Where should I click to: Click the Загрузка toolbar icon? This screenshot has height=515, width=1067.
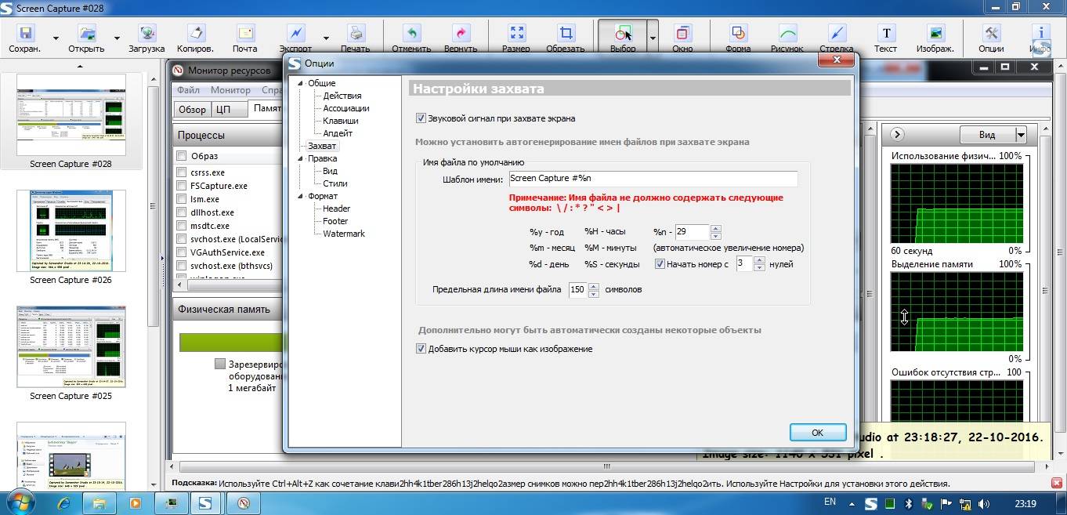click(146, 34)
